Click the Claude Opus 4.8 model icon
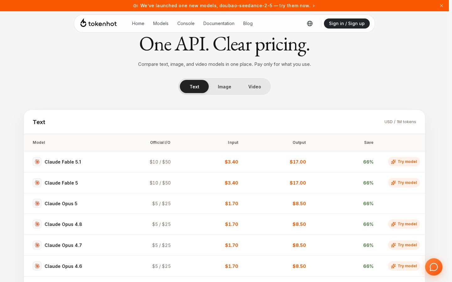Image resolution: width=452 pixels, height=282 pixels. [x=37, y=224]
